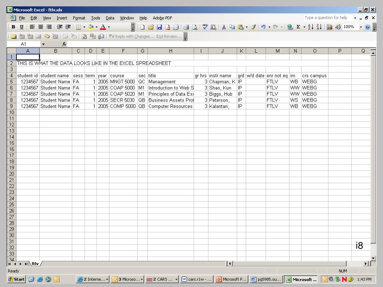
Task: Expand the Borders dropdown arrow
Action: coord(85,27)
